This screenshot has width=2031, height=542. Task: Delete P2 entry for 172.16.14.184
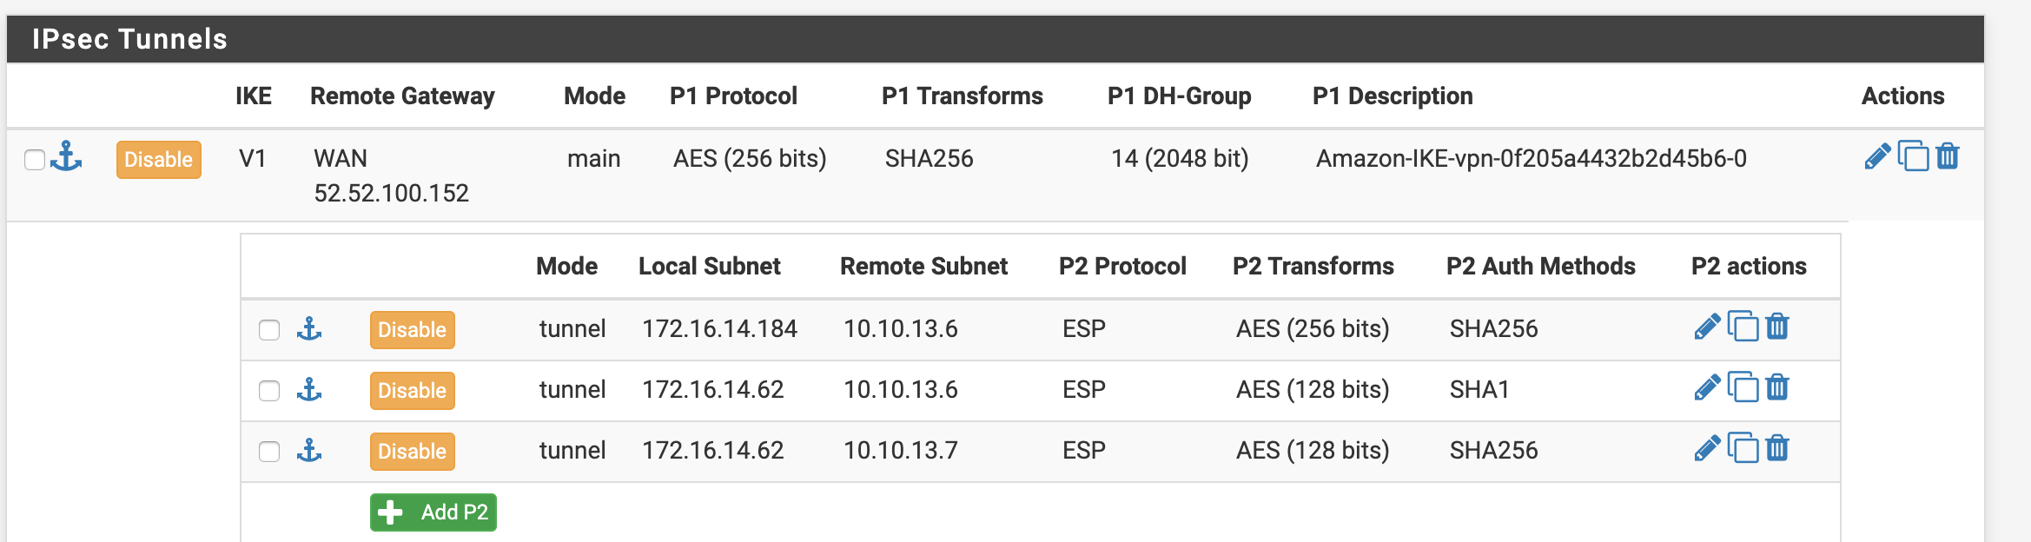(1777, 327)
